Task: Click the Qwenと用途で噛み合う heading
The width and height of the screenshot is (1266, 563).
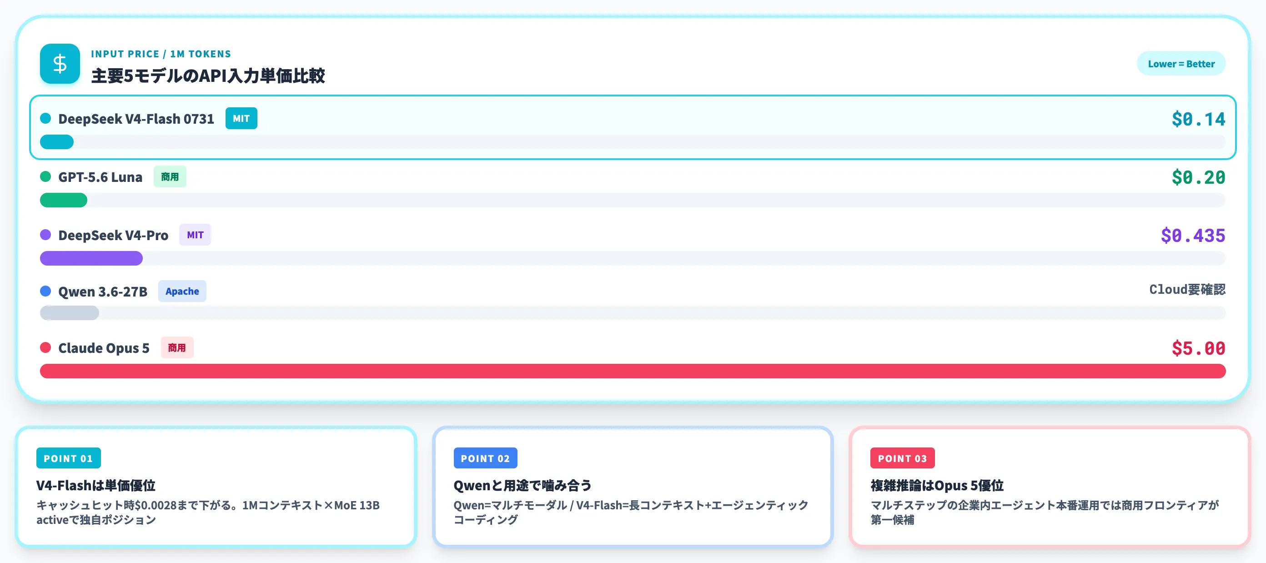Action: click(x=522, y=485)
